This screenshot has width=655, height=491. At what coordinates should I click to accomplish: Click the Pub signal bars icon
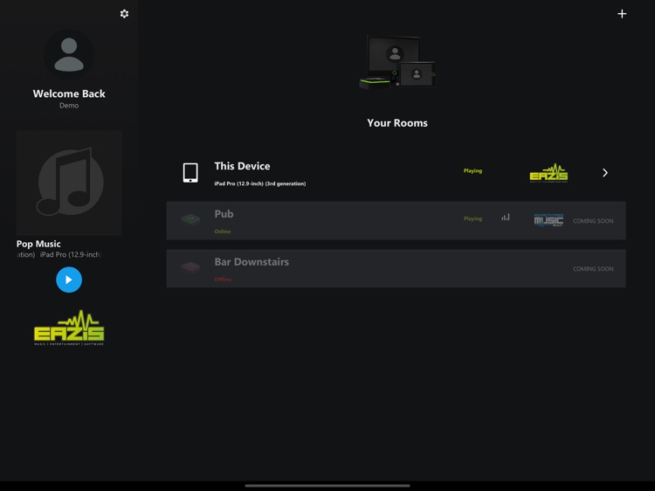pyautogui.click(x=506, y=217)
